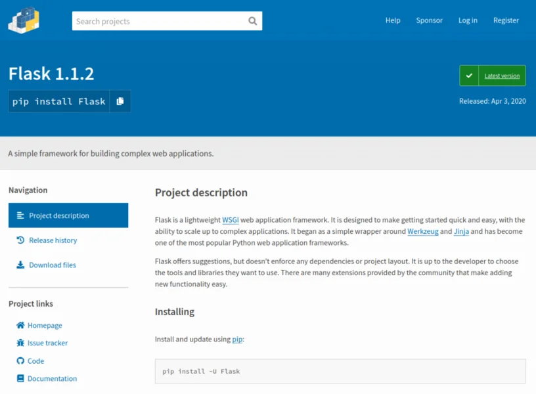This screenshot has width=536, height=394.
Task: Click the 'Flask 1.1.2' title
Action: coord(51,74)
